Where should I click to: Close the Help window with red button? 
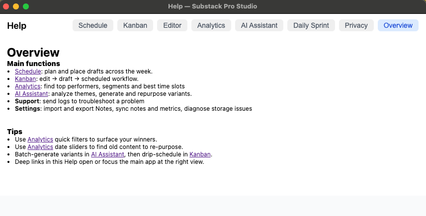pyautogui.click(x=5, y=6)
